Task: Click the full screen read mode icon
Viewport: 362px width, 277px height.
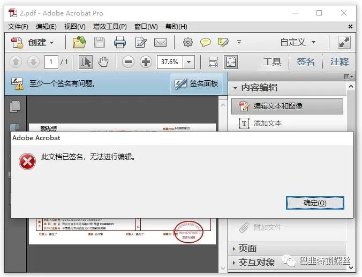Action: click(x=344, y=42)
